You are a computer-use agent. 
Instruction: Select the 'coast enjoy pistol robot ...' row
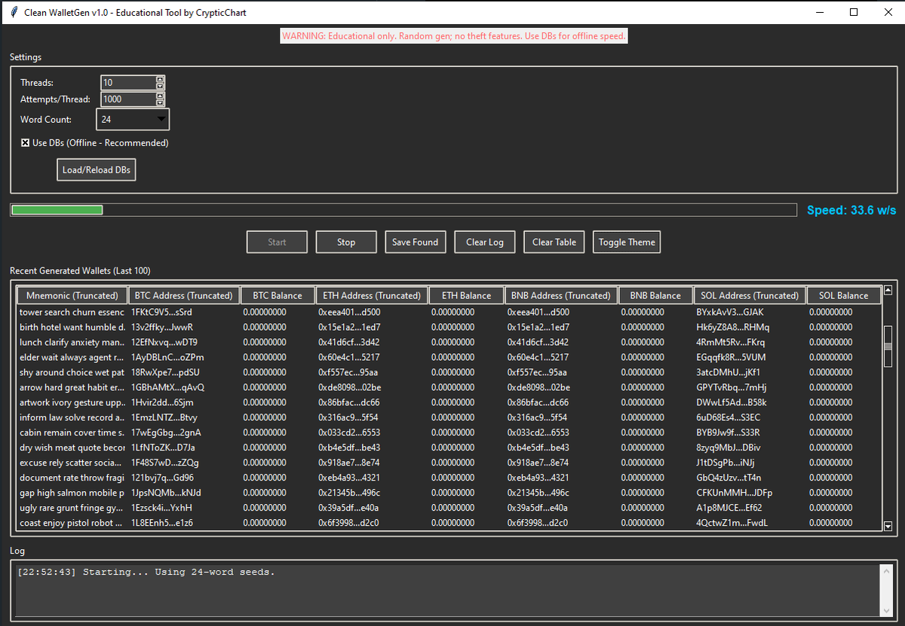click(448, 523)
